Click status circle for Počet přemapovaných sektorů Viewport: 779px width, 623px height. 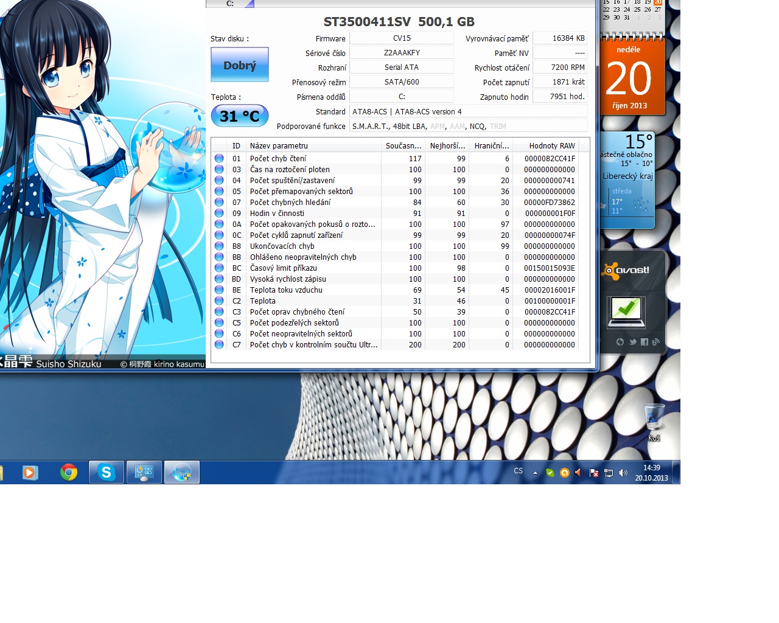tap(219, 191)
